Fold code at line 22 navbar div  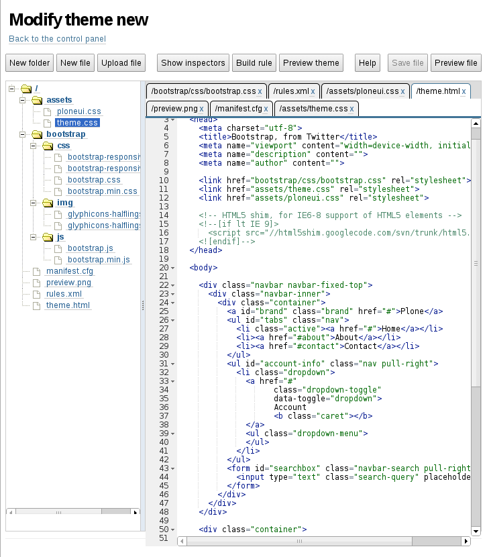[x=173, y=285]
